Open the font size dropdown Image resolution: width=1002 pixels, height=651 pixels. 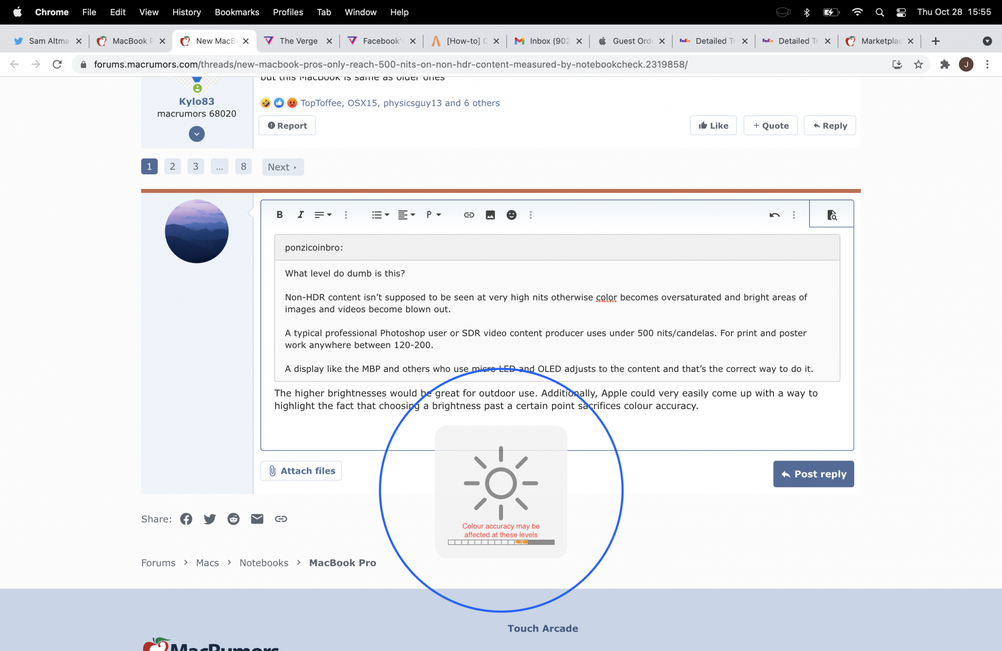tap(323, 215)
